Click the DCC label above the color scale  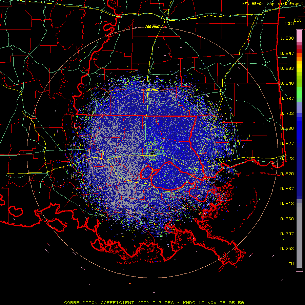(298, 20)
